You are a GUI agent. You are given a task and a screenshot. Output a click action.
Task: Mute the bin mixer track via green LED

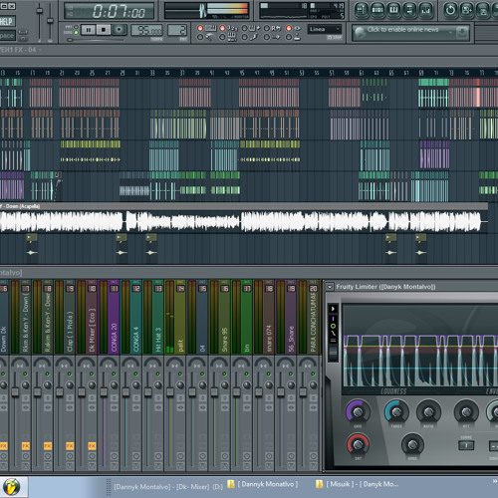pyautogui.click(x=247, y=374)
